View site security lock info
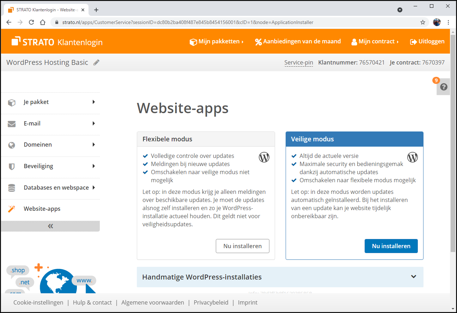This screenshot has height=313, width=457. point(57,22)
